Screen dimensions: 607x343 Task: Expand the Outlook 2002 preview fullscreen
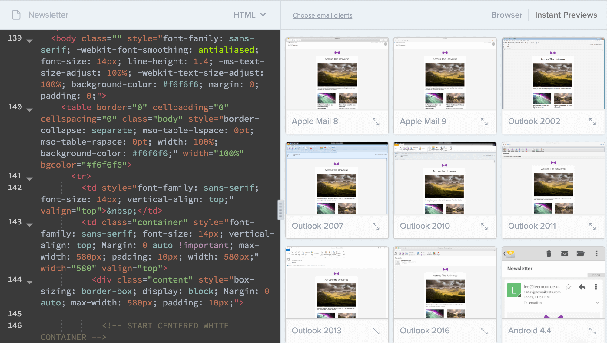pyautogui.click(x=593, y=122)
